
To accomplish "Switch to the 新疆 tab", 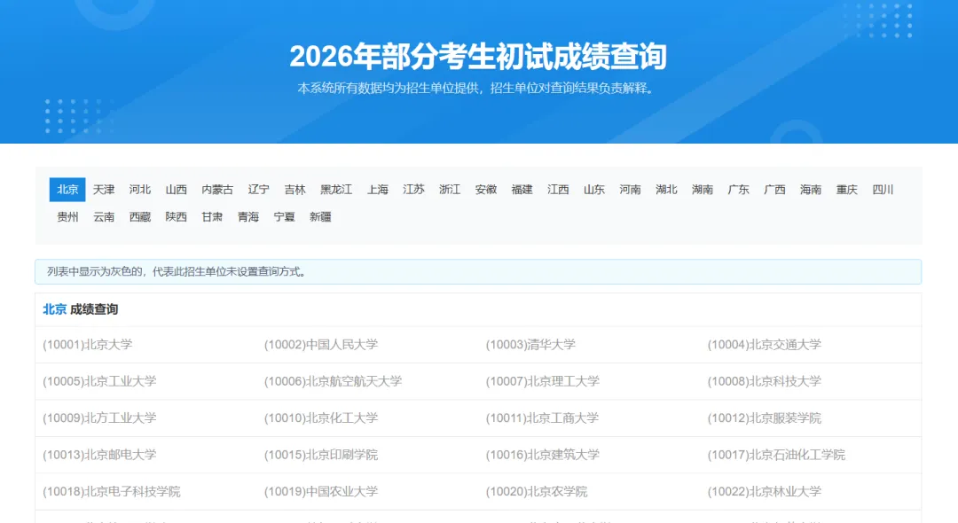I will tap(320, 216).
